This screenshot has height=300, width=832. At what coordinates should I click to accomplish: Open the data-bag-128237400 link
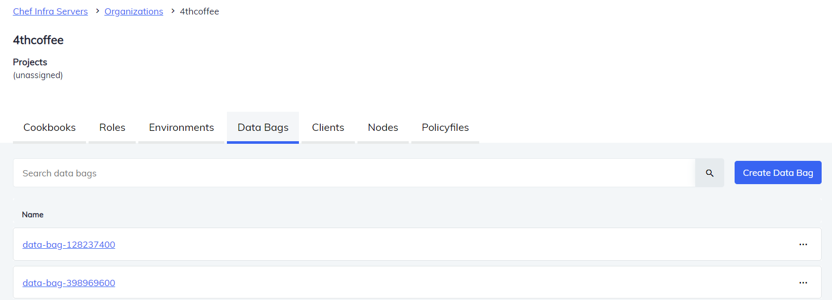(69, 245)
